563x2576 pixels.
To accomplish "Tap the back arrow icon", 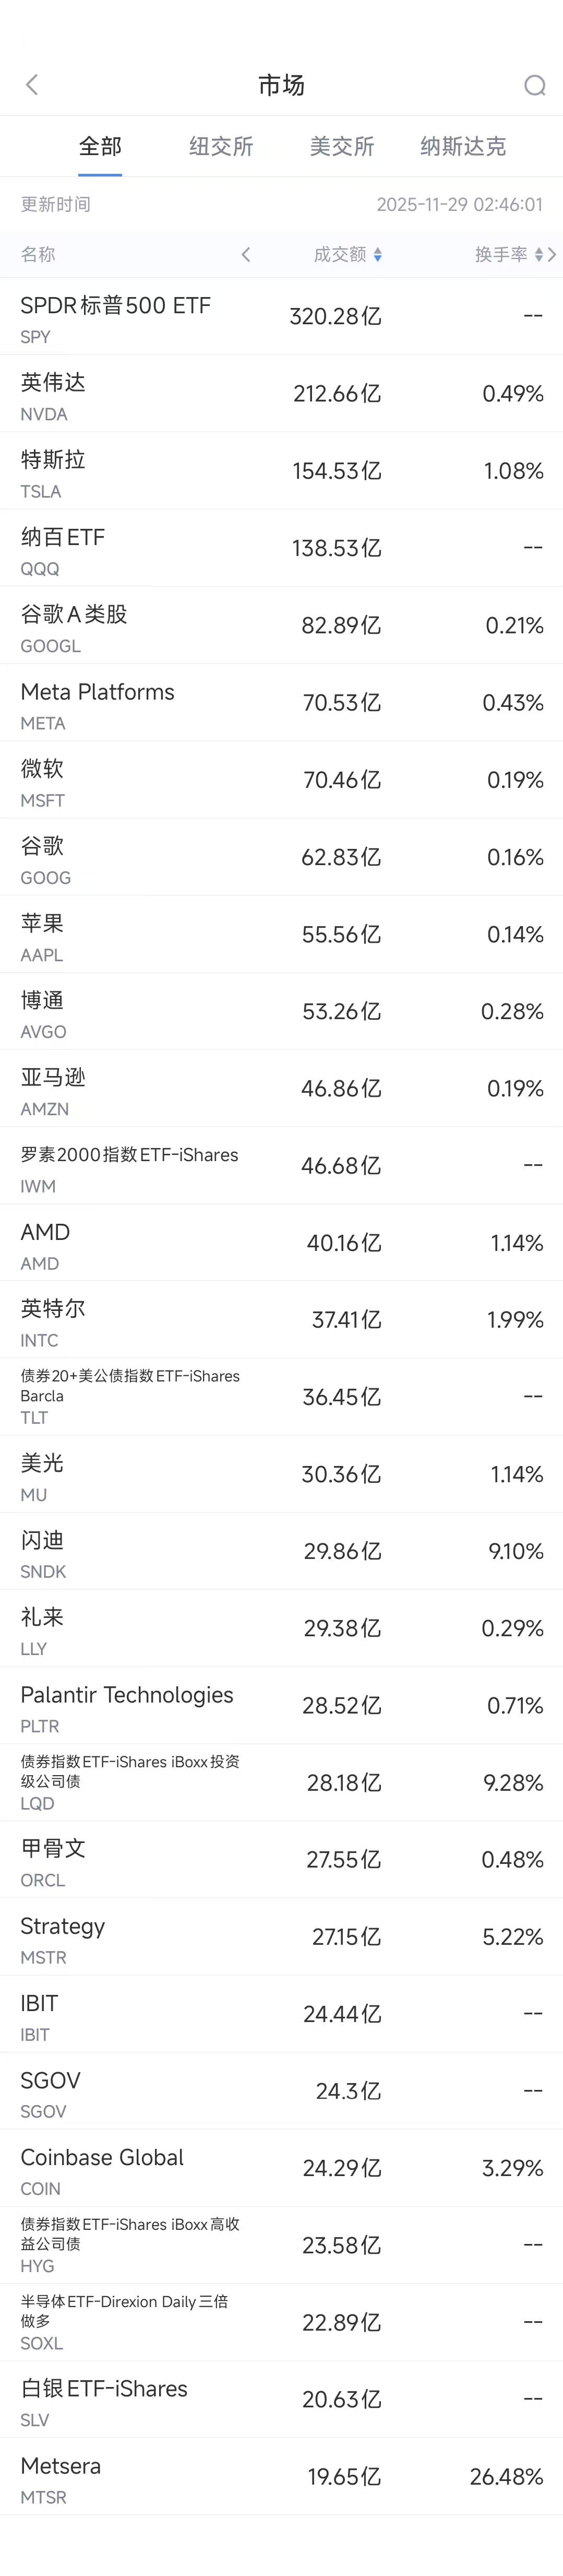I will click(32, 85).
